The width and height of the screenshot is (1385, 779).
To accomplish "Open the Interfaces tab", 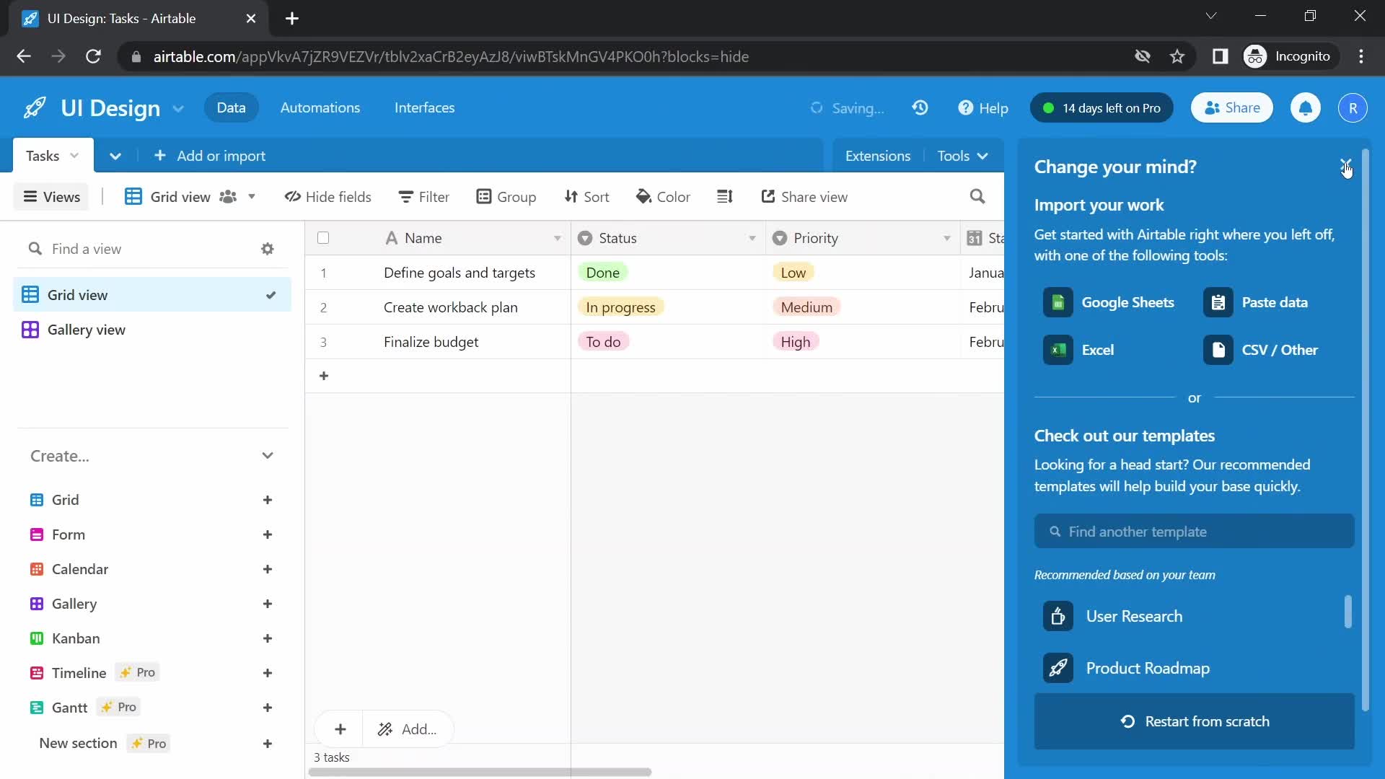I will tap(425, 107).
